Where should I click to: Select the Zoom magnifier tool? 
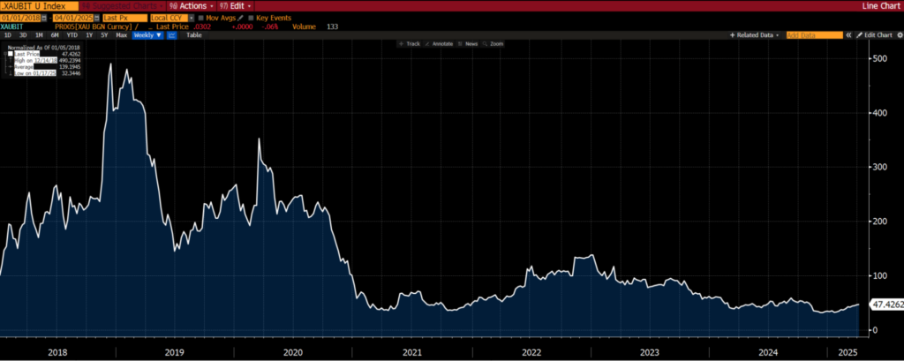[x=494, y=44]
